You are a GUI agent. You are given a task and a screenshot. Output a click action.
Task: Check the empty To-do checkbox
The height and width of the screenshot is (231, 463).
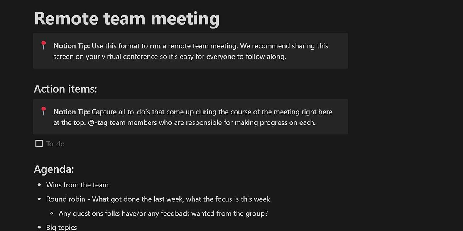39,143
